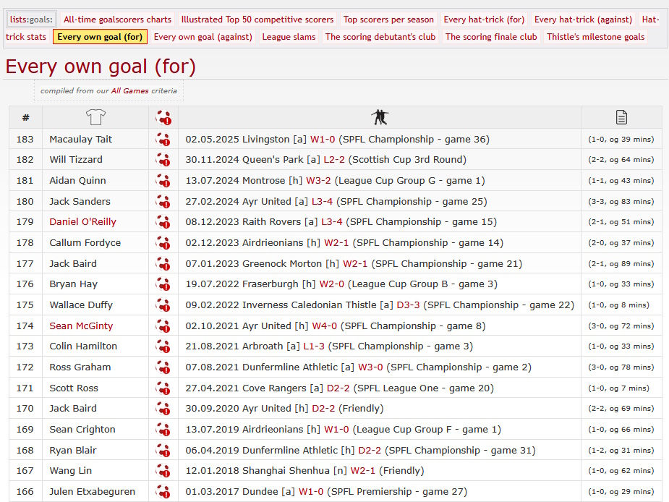Click the own-goal ball icon in row 170
The height and width of the screenshot is (502, 669).
163,409
